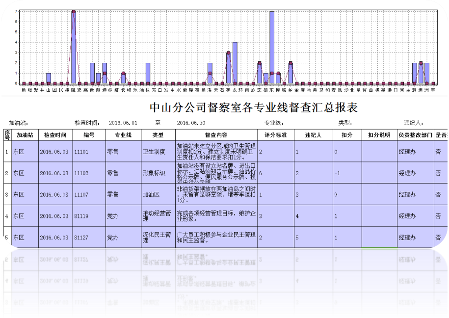Click the line marker atop the 神 bar
Viewport: 449px width, 318px height.
point(229,53)
